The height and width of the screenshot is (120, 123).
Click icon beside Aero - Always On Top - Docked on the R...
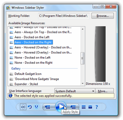pos(11,32)
